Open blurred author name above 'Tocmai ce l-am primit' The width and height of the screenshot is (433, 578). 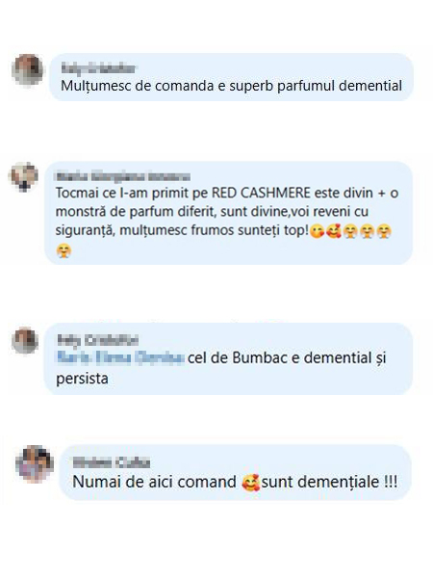(x=122, y=176)
